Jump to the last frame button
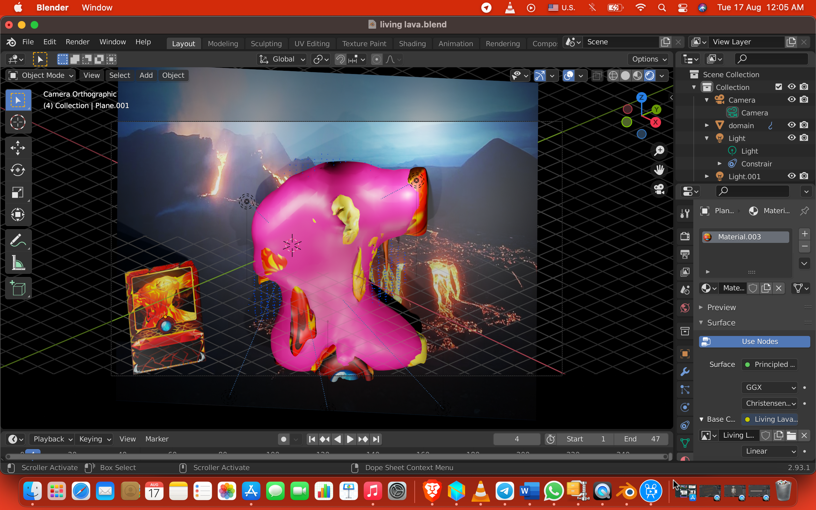 click(x=376, y=439)
